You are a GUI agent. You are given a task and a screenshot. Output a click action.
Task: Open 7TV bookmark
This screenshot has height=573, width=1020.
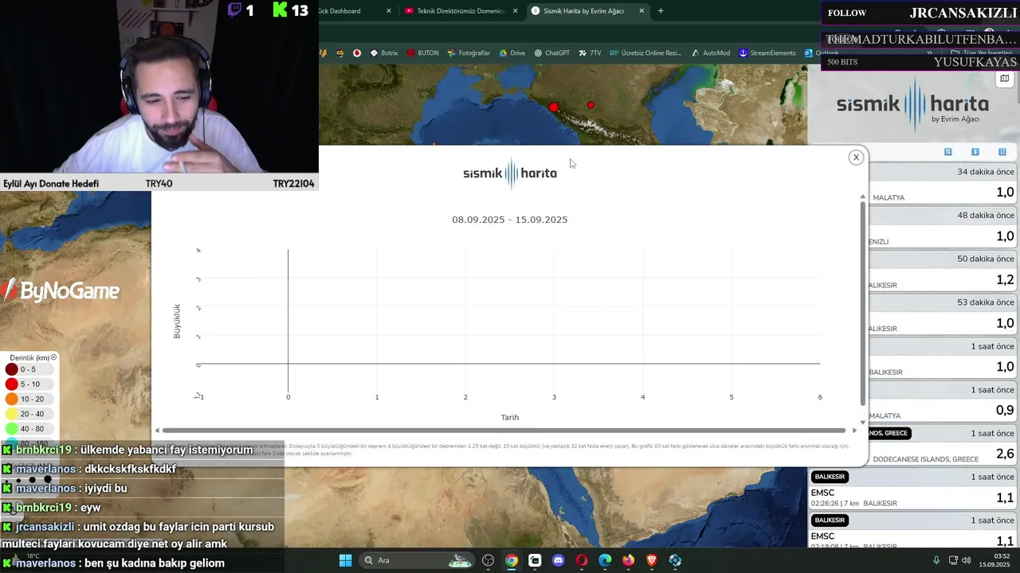590,53
